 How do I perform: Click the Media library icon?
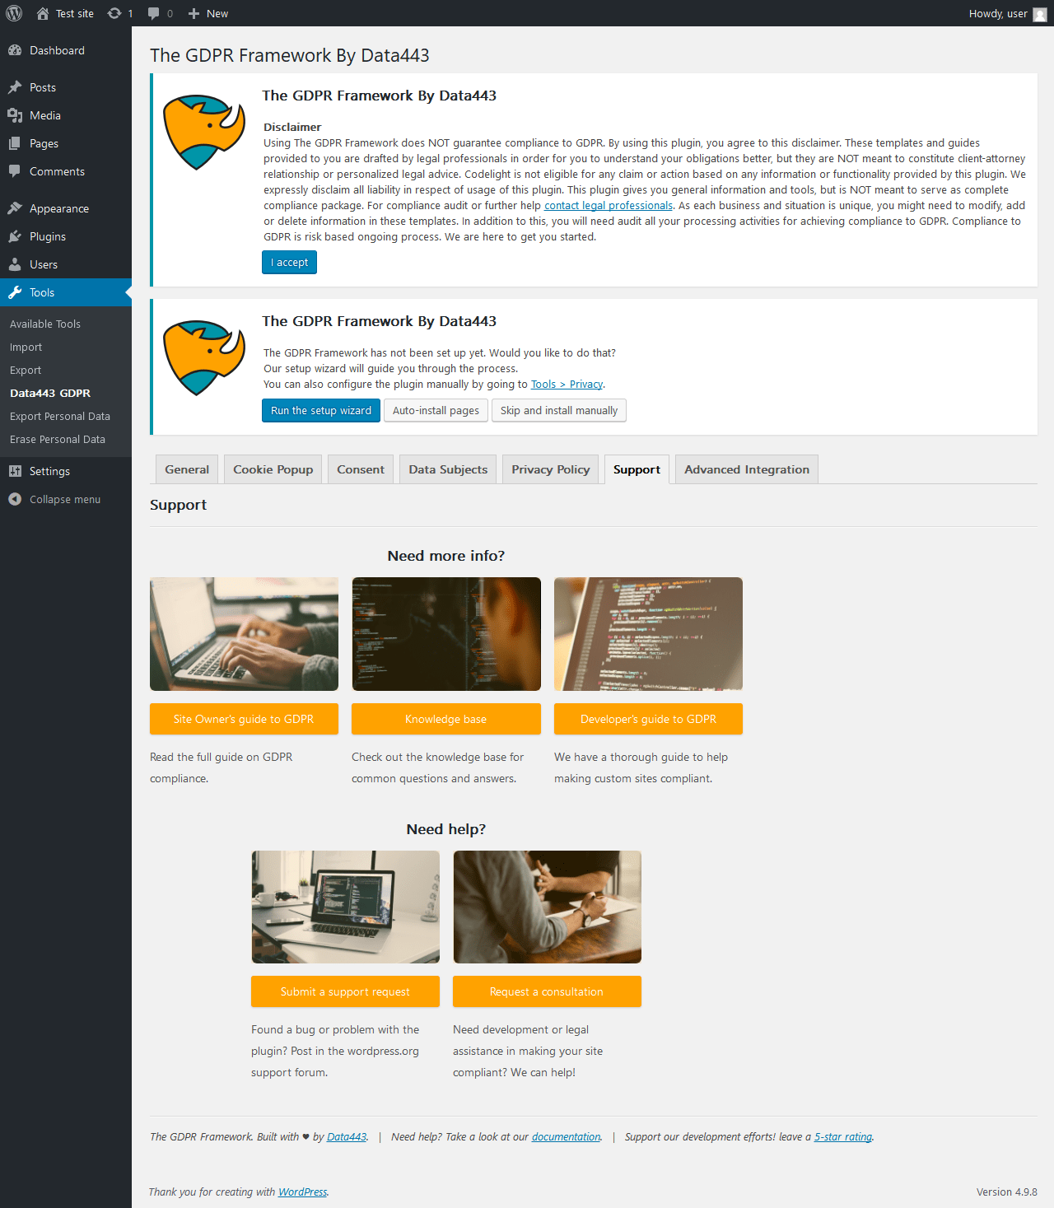[x=15, y=115]
